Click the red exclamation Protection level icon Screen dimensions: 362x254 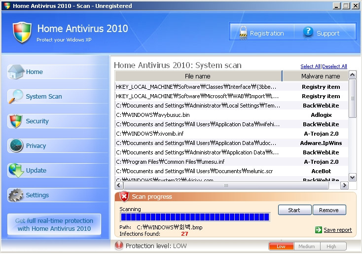pos(119,246)
